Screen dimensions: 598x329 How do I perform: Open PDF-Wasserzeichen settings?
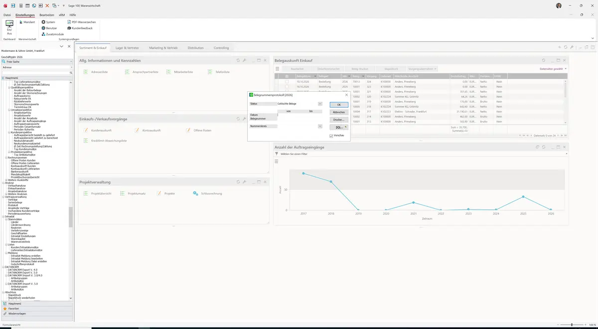coord(81,22)
